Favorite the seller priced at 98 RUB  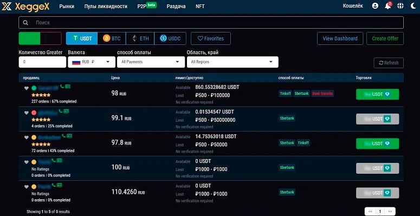(x=26, y=88)
